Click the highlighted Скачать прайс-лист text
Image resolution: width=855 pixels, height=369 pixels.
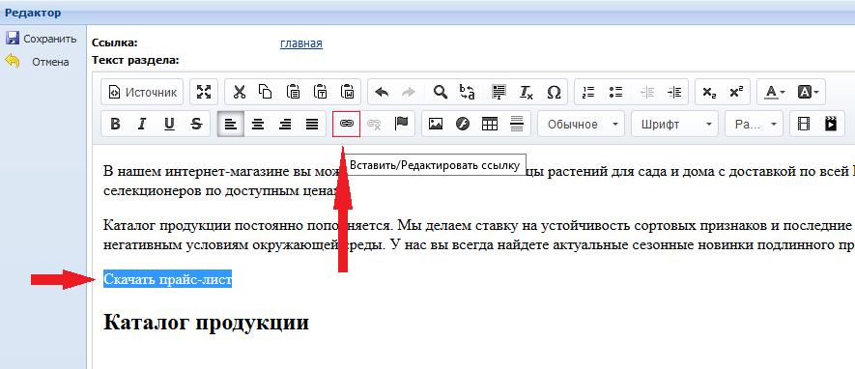click(x=167, y=279)
